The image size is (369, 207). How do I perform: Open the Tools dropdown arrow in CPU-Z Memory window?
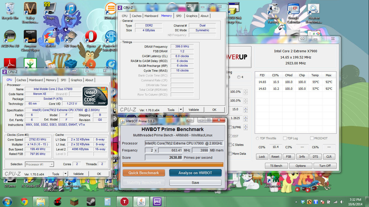181,110
